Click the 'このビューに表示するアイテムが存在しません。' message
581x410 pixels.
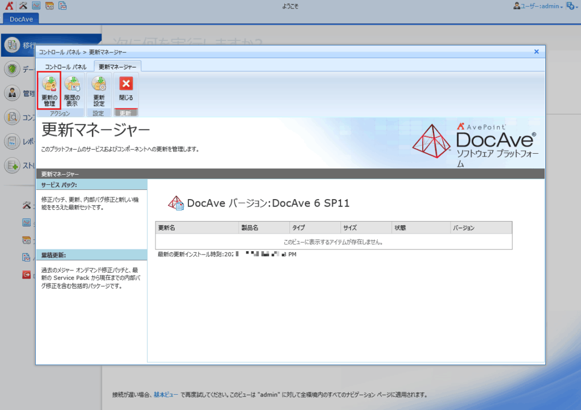(333, 242)
